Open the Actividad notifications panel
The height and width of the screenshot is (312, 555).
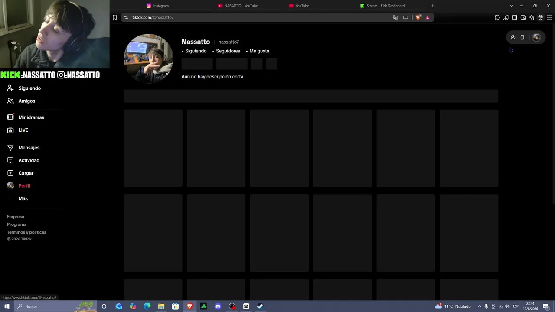pyautogui.click(x=29, y=160)
